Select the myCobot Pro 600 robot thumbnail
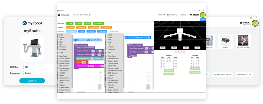This screenshot has height=104, width=263. pyautogui.click(x=243, y=41)
